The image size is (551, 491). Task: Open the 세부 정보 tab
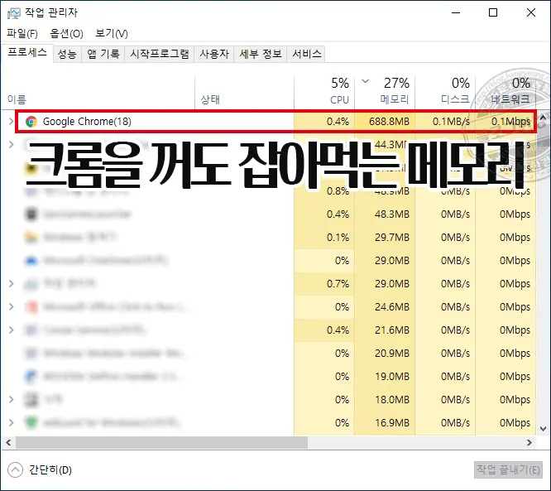[261, 54]
